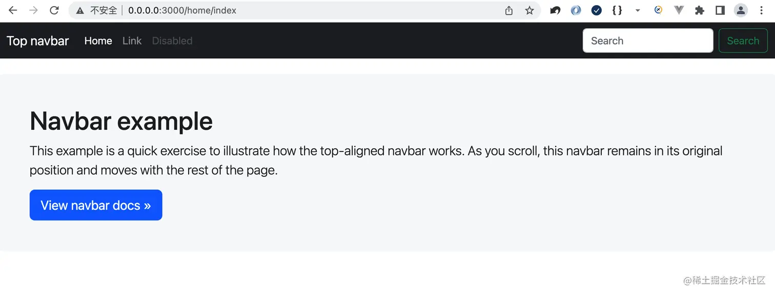The image size is (775, 295).
Task: Toggle the browser side panel
Action: coord(720,10)
